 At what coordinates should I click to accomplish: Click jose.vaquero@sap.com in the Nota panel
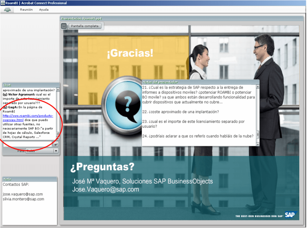coord(23,194)
